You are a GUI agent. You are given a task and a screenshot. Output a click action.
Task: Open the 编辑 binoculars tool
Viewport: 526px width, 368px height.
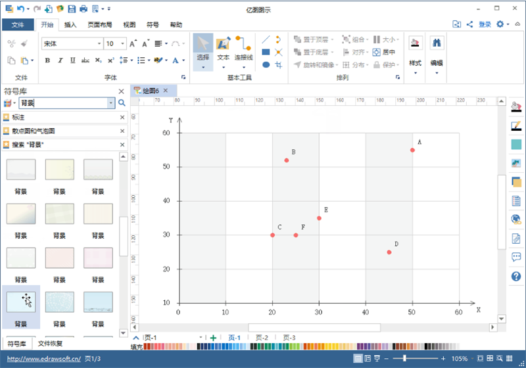pos(437,55)
